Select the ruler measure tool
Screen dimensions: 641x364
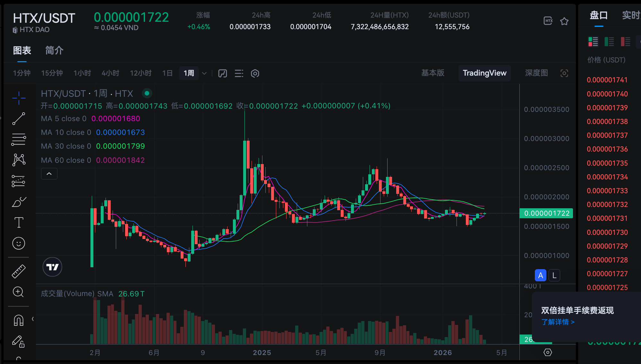[19, 271]
